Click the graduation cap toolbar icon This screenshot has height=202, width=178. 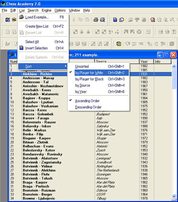point(14,20)
